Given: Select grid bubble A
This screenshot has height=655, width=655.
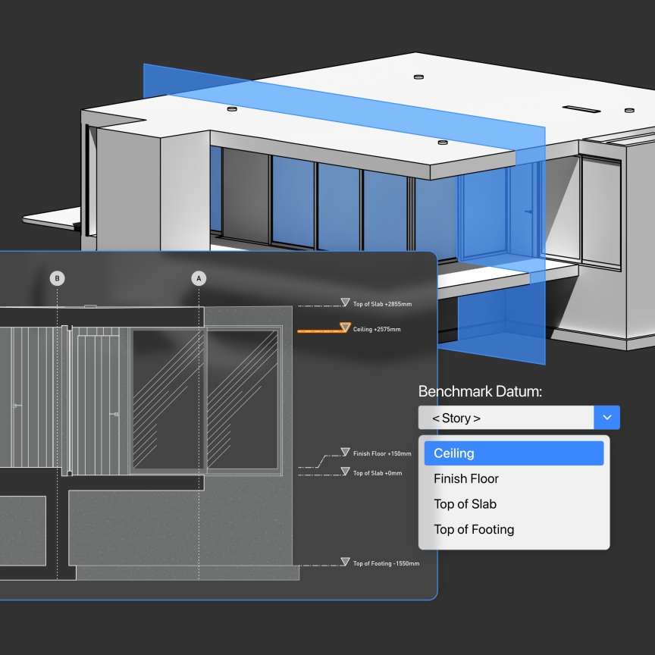Looking at the screenshot, I should (x=199, y=278).
